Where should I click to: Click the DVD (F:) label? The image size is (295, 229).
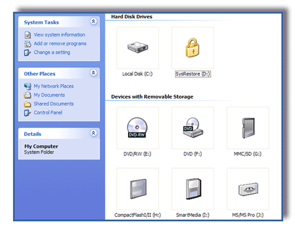click(x=192, y=154)
